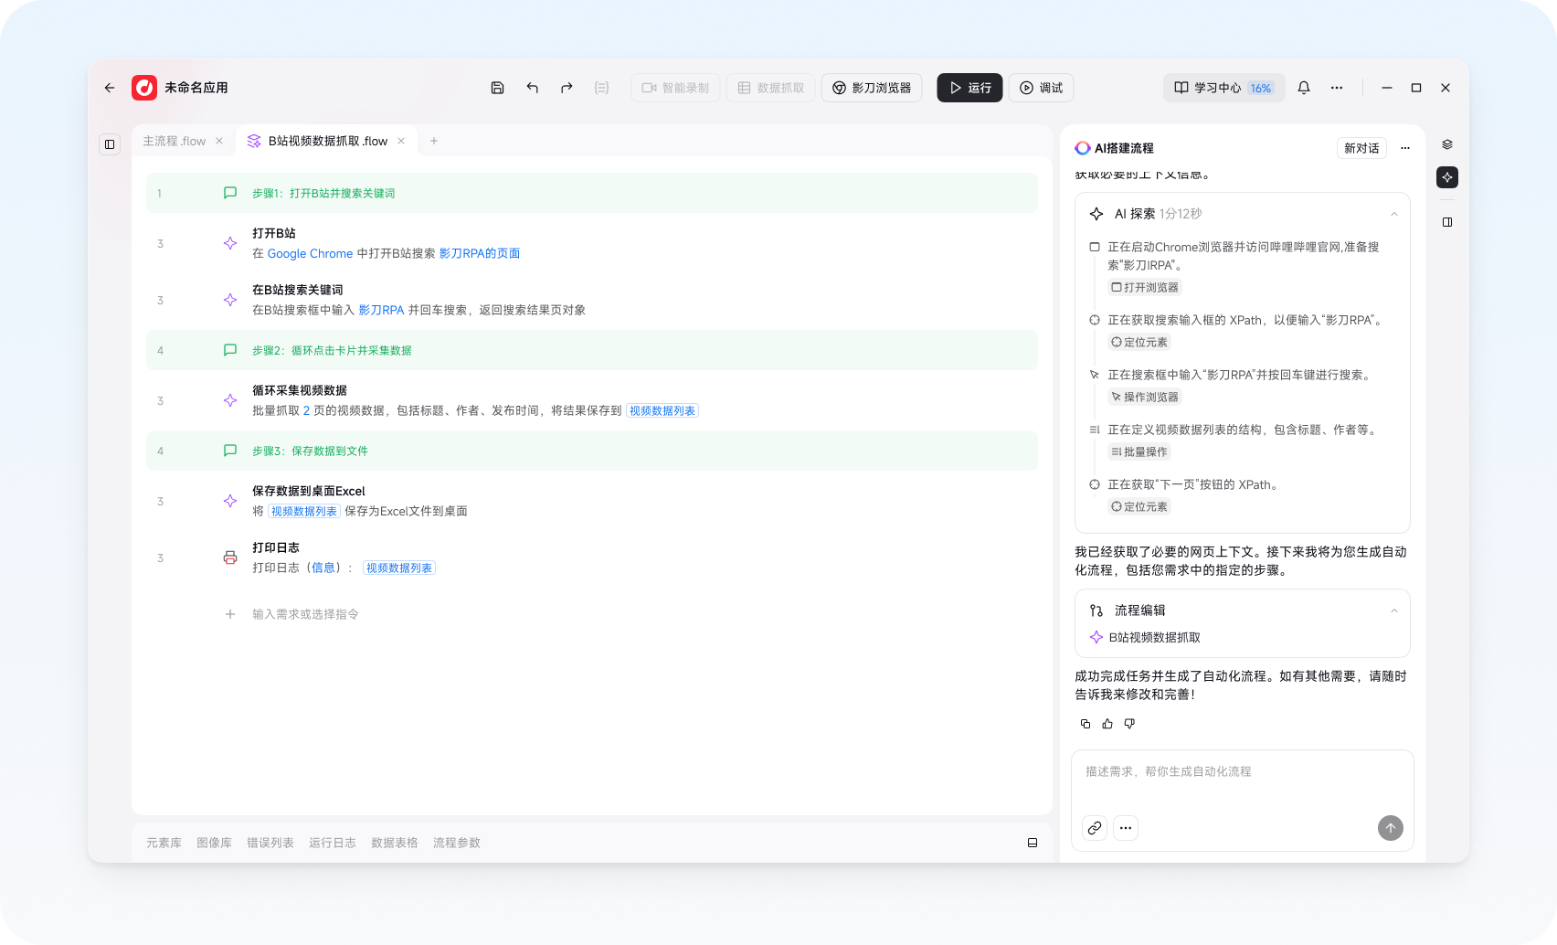Viewport: 1557px width, 945px height.
Task: Open the more options menu beside 新对话
Action: 1405,148
